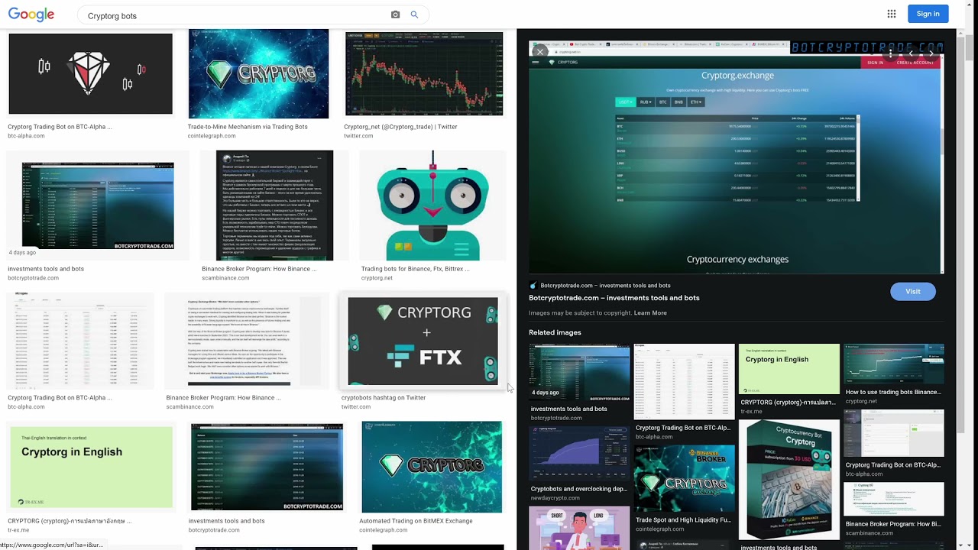Close the image preview panel
978x550 pixels.
pos(540,52)
